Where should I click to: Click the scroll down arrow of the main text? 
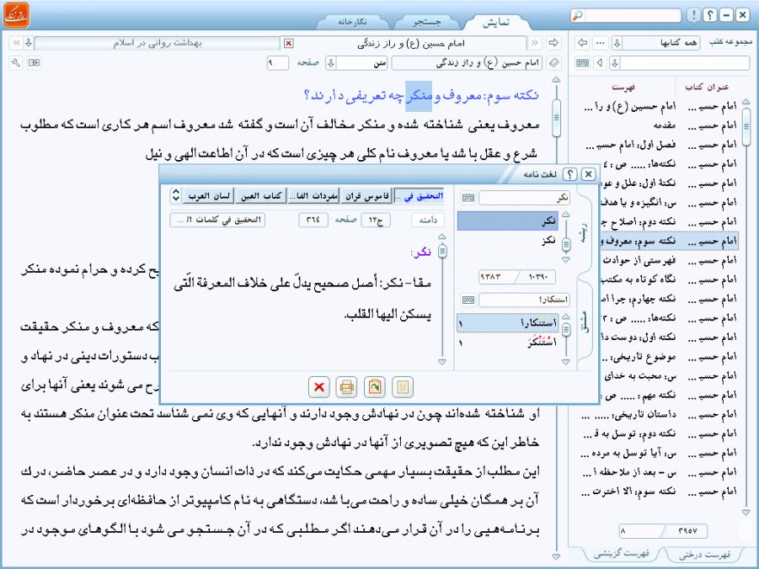tap(556, 557)
